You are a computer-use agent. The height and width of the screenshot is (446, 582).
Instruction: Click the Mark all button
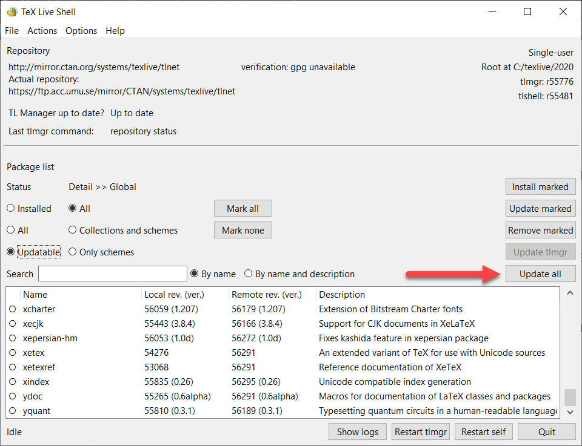tap(242, 208)
